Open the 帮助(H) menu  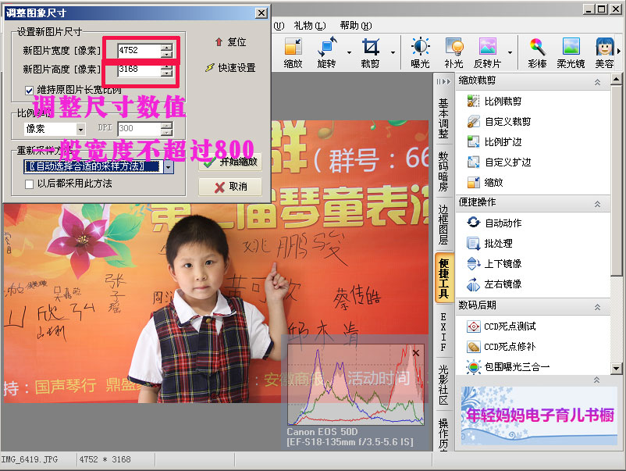click(x=356, y=26)
